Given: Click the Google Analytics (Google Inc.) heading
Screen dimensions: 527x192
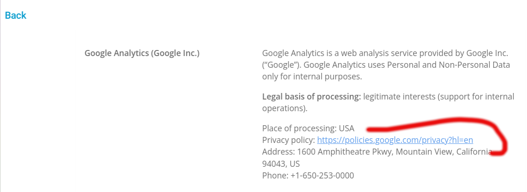Looking at the screenshot, I should click(142, 53).
